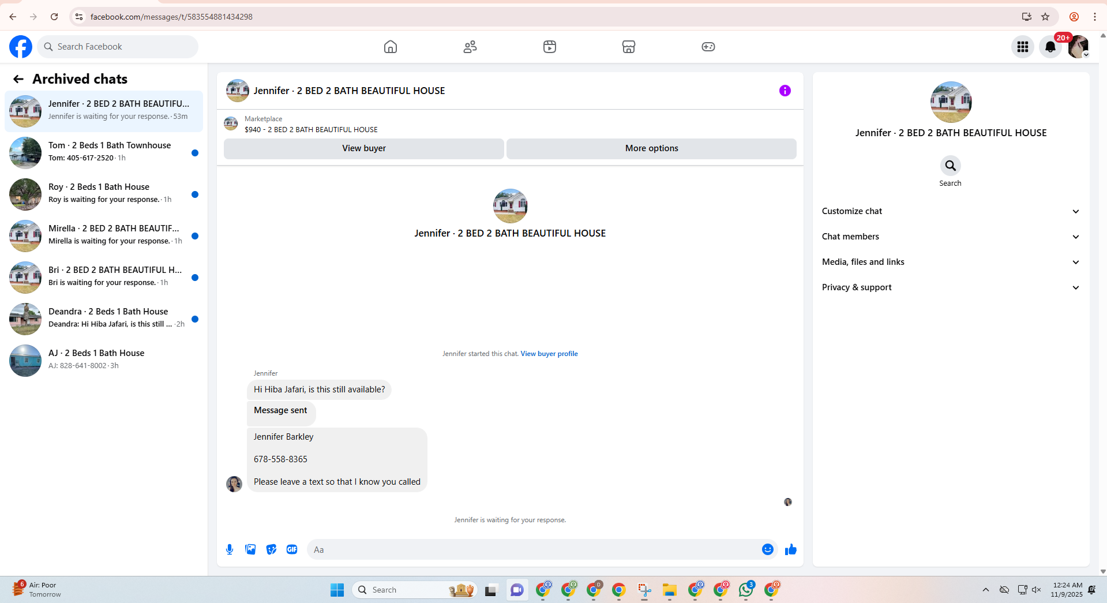Image resolution: width=1107 pixels, height=603 pixels.
Task: Open the Friends icon in top navigation
Action: click(470, 47)
